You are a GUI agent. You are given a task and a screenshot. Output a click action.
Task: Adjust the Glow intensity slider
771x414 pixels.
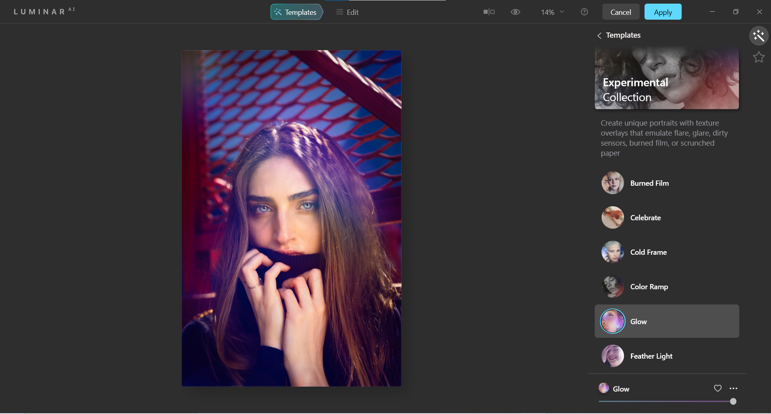click(x=733, y=401)
